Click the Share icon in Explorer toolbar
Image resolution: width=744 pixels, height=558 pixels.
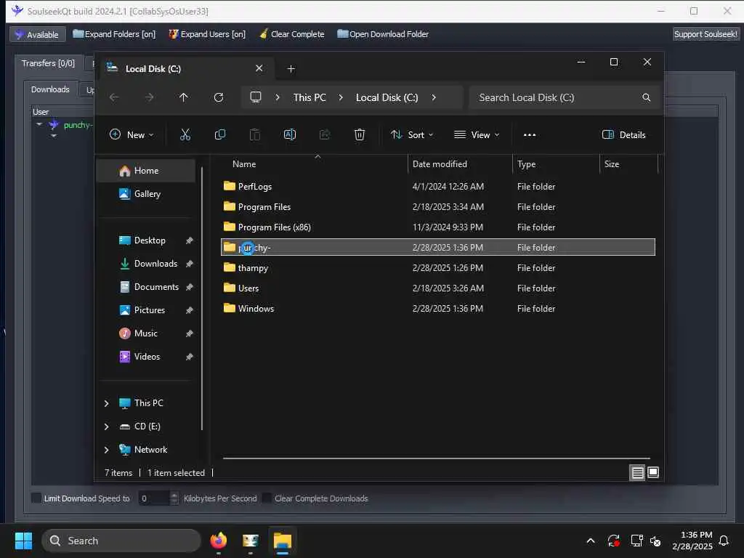click(325, 134)
